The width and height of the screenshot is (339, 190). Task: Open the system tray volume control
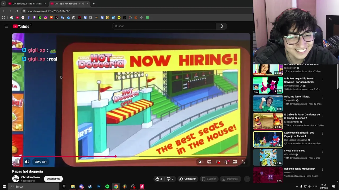click(310, 187)
